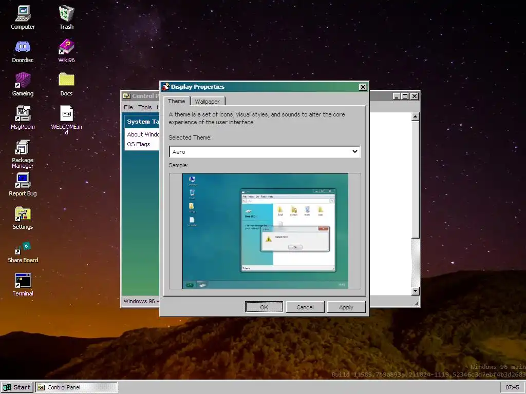This screenshot has height=394, width=526.
Task: Click the Display Properties title bar icon
Action: (166, 87)
